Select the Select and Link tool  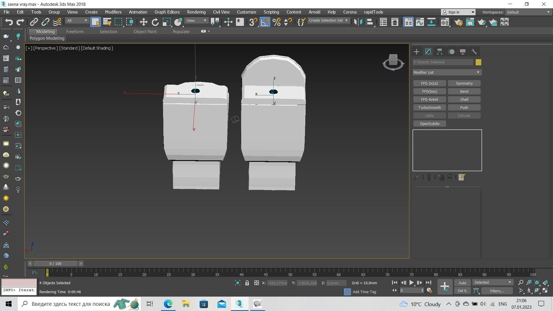pos(34,22)
